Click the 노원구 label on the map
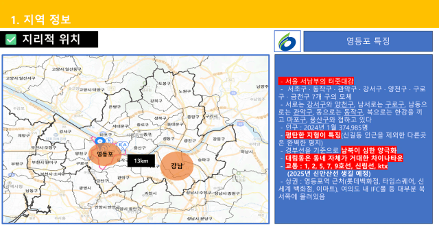Viewport: 439px width, 247px height. [x=185, y=91]
